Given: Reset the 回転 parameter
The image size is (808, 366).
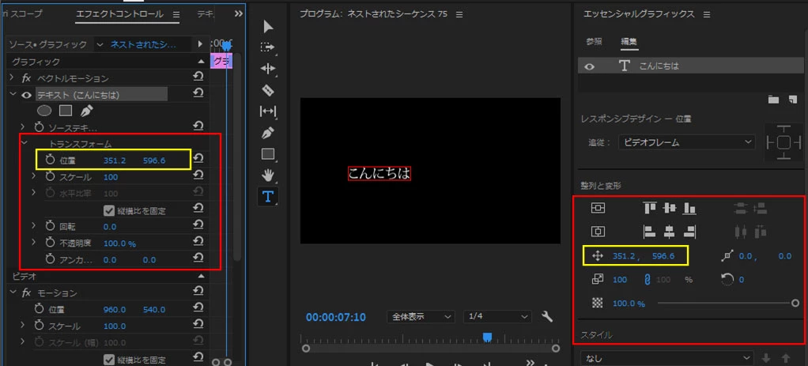Looking at the screenshot, I should [x=198, y=226].
